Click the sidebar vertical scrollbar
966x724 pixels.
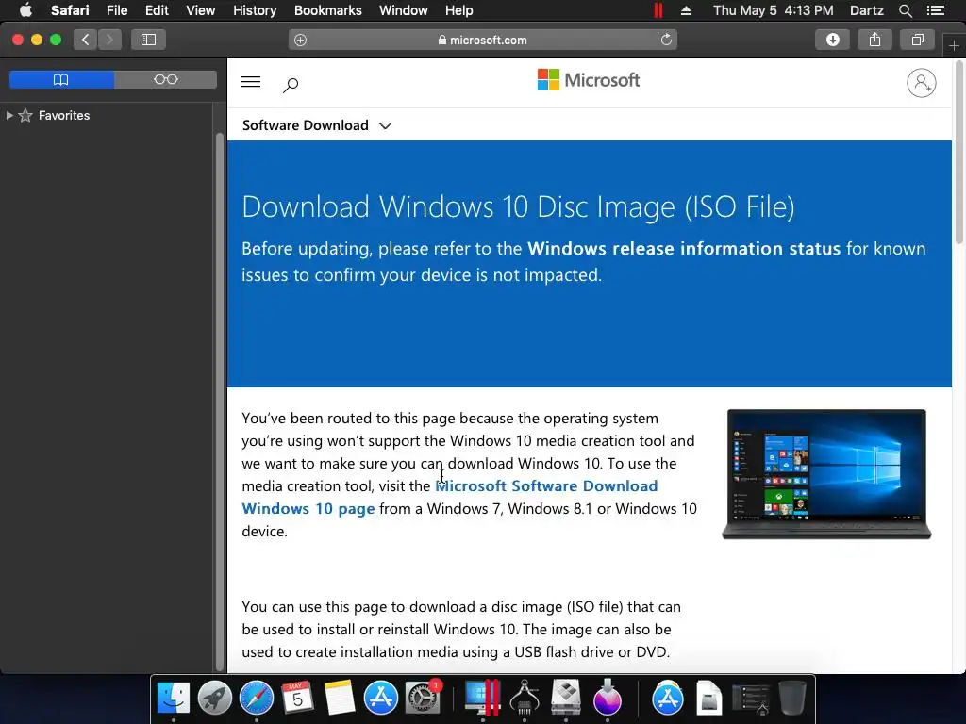pyautogui.click(x=219, y=400)
